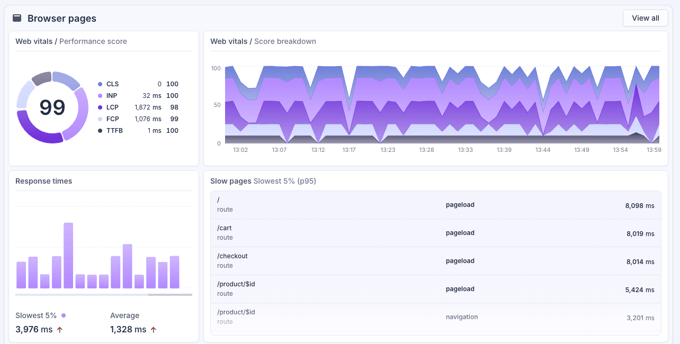Click the 13:28 time axis label

(426, 150)
